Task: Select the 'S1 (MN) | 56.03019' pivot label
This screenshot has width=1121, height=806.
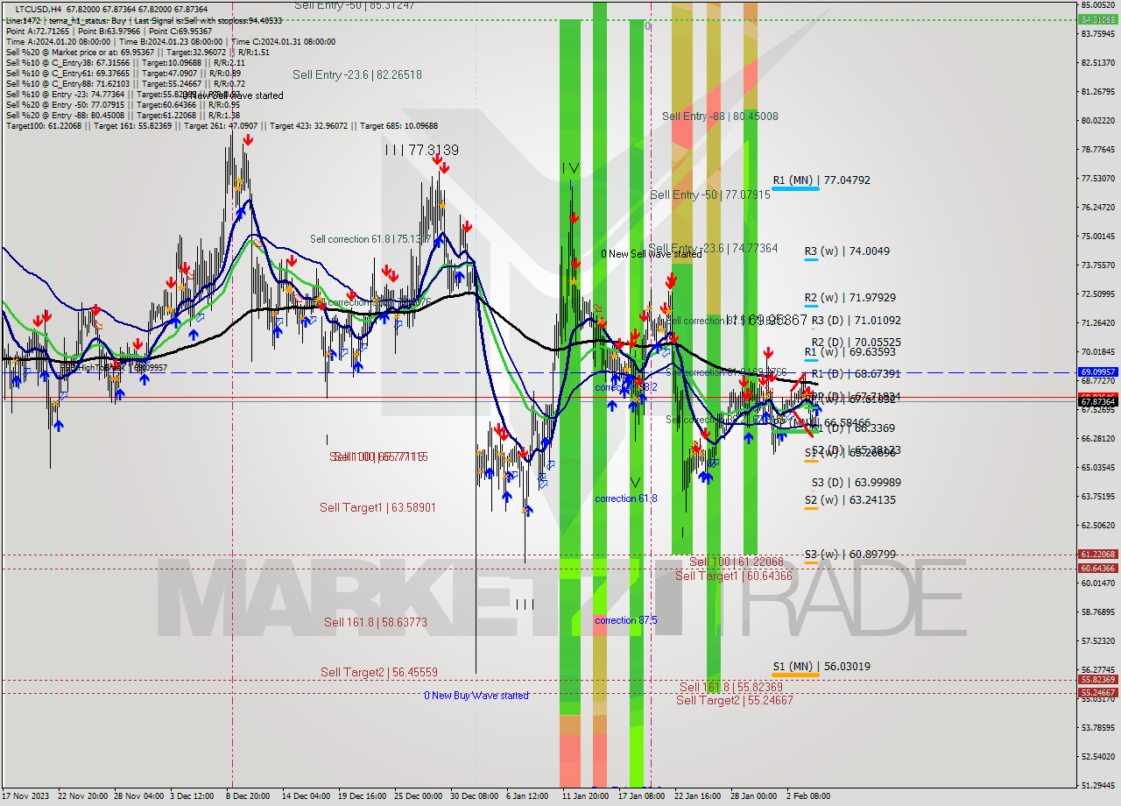Action: (821, 667)
